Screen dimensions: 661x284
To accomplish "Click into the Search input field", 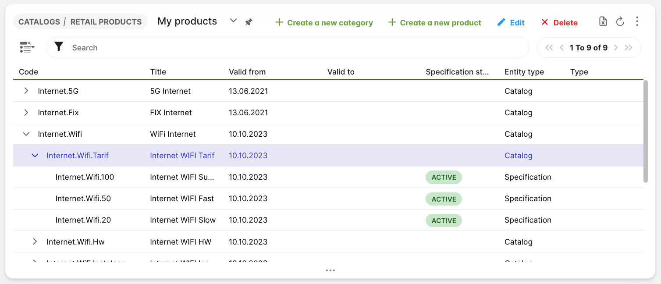I will pyautogui.click(x=298, y=48).
